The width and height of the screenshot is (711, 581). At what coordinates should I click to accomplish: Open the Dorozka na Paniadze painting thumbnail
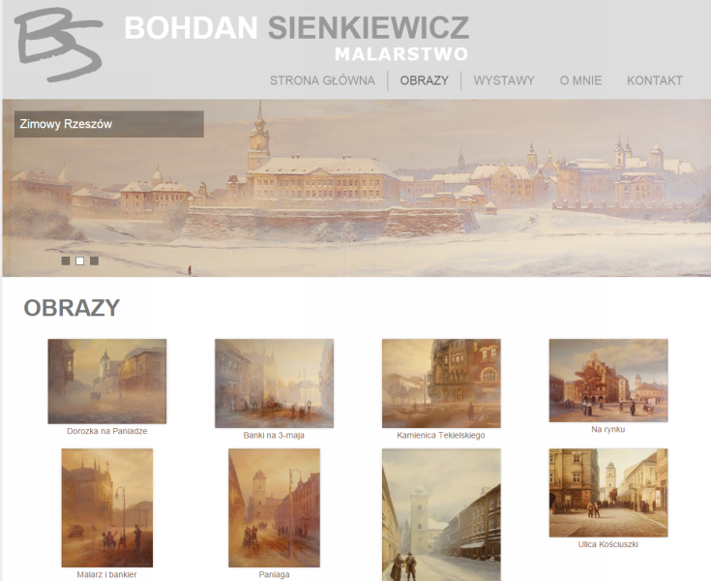click(107, 382)
